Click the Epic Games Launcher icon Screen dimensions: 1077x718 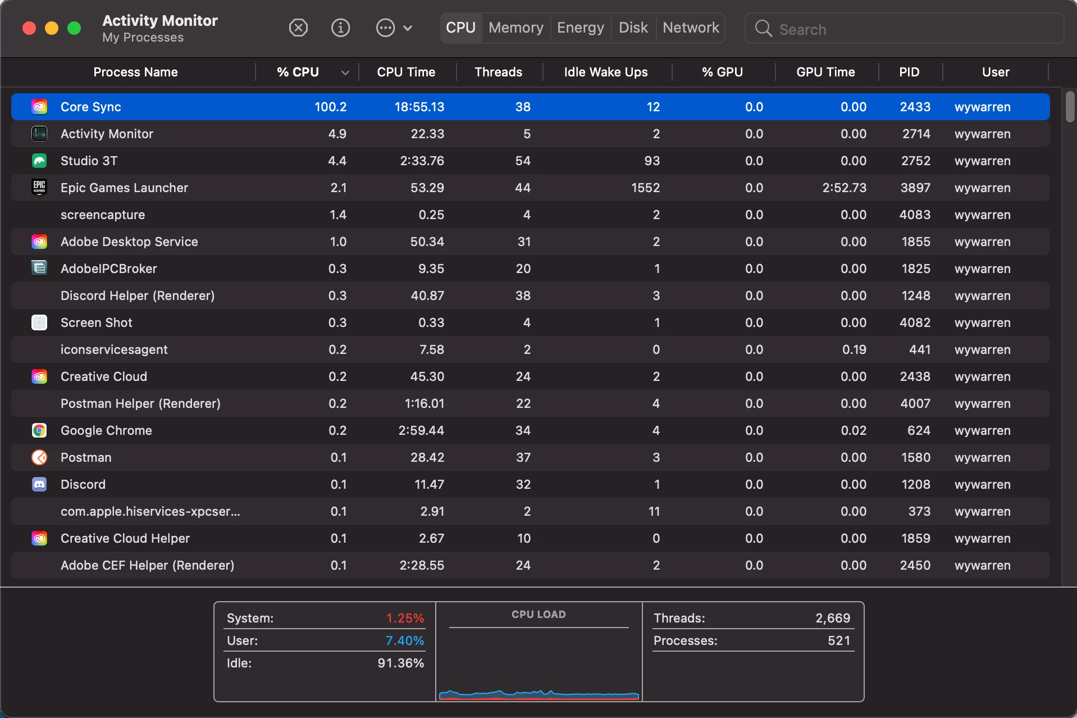[x=39, y=188]
